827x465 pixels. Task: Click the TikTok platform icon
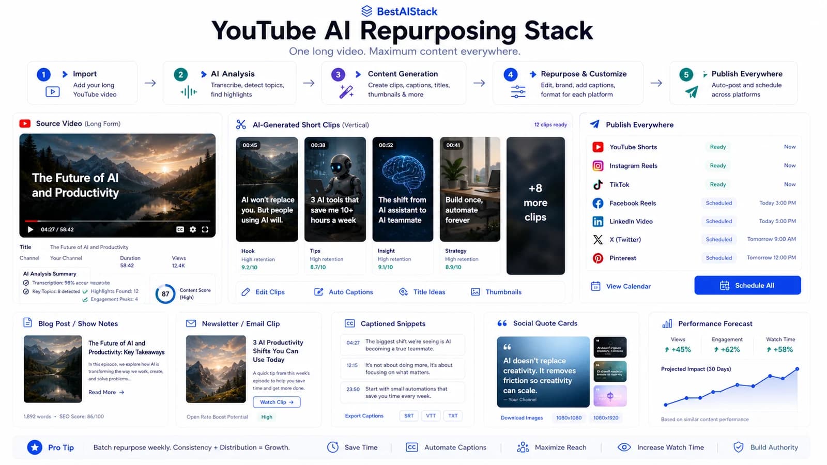tap(598, 184)
